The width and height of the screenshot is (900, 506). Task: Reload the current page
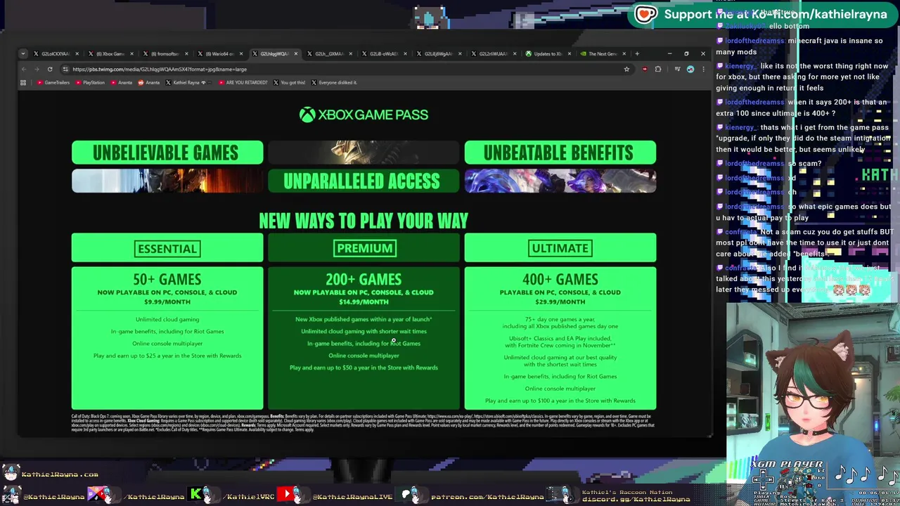pyautogui.click(x=50, y=69)
